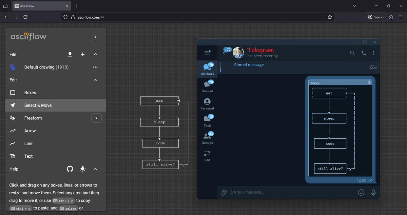Click the Sign in button
This screenshot has height=215, width=407.
click(x=376, y=17)
